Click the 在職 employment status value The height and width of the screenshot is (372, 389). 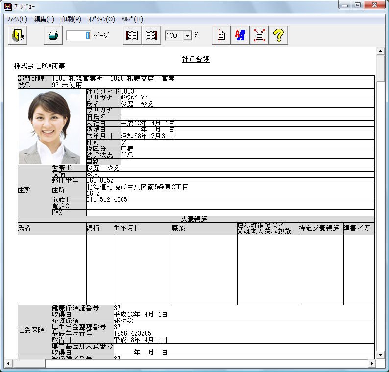coord(127,155)
